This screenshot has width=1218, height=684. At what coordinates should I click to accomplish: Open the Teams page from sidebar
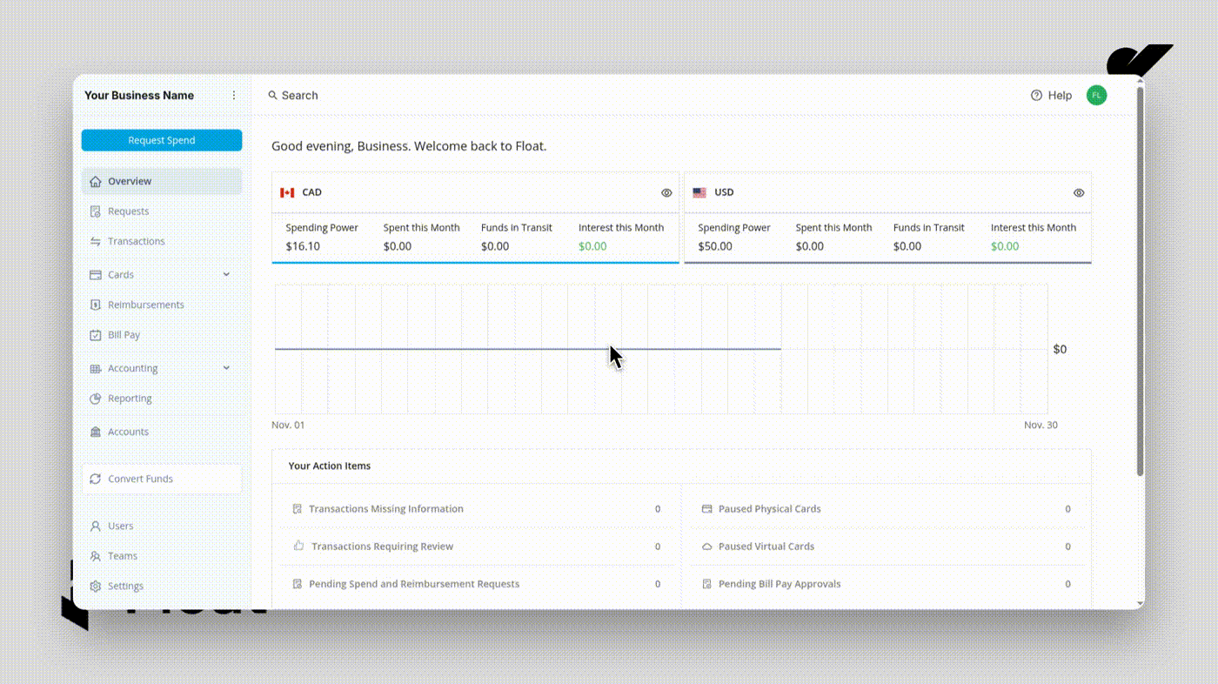coord(122,556)
